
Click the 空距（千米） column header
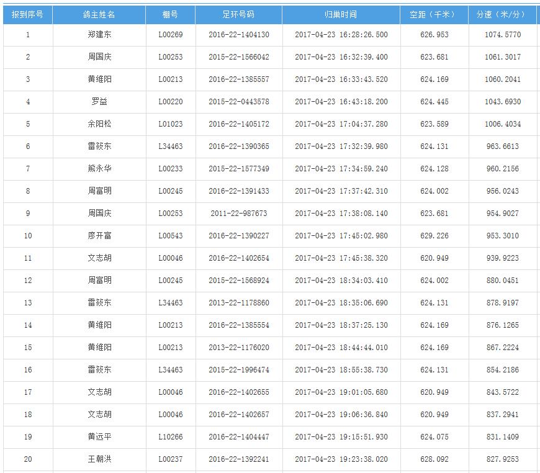tap(434, 14)
